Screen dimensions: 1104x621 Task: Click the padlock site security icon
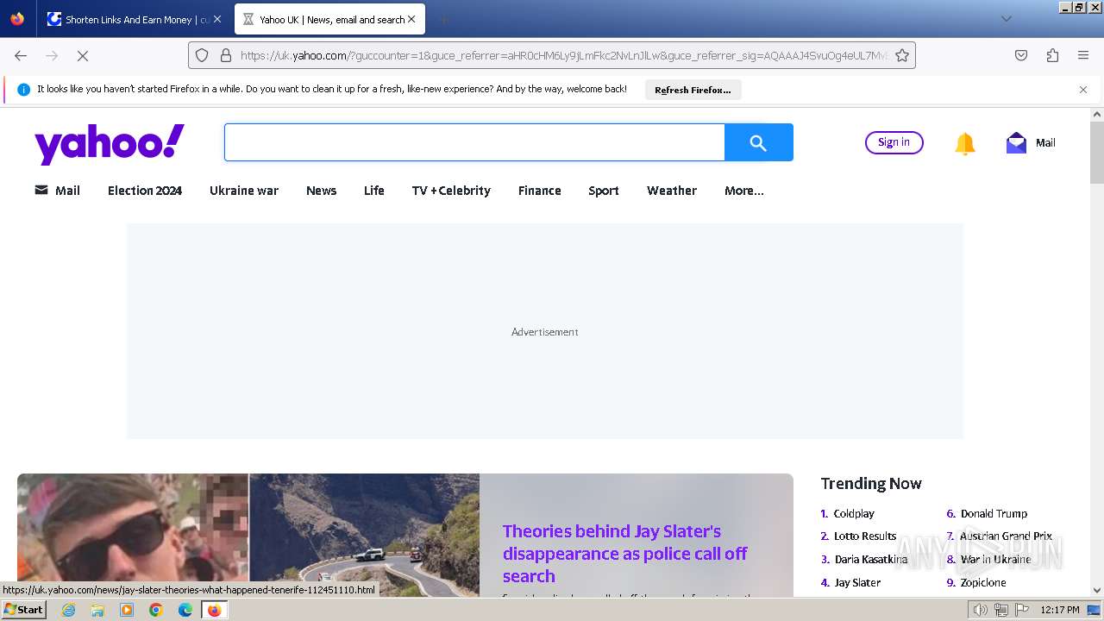[226, 55]
